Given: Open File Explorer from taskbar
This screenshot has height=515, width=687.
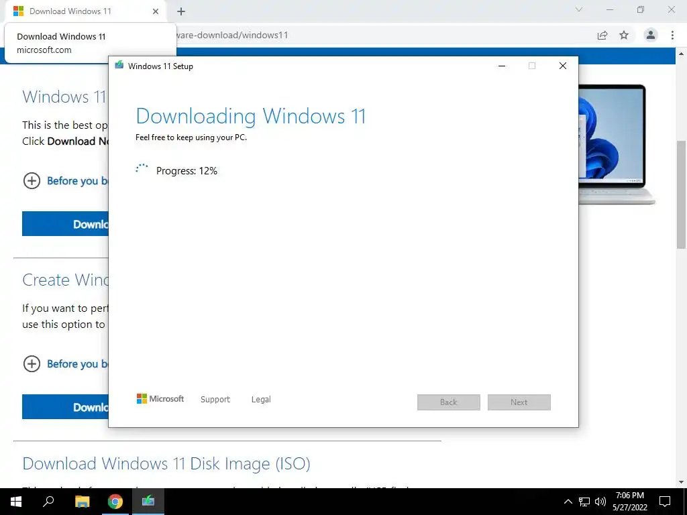Looking at the screenshot, I should 82,502.
